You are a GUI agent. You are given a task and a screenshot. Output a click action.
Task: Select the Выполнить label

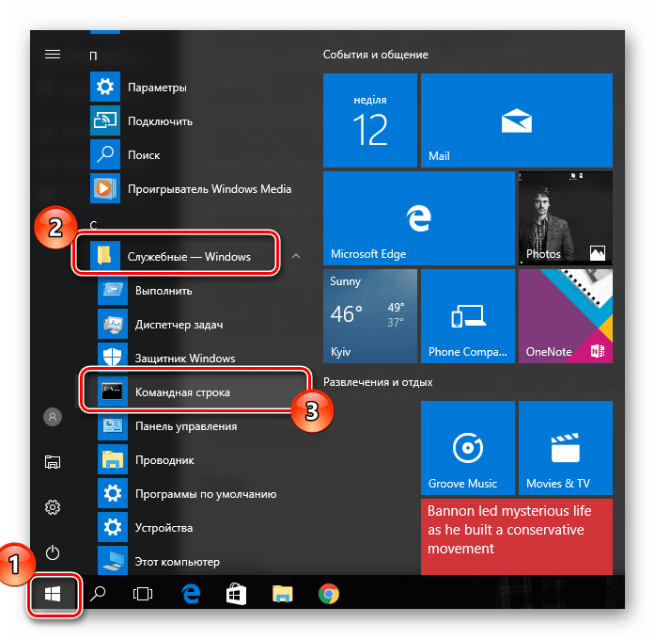click(164, 291)
